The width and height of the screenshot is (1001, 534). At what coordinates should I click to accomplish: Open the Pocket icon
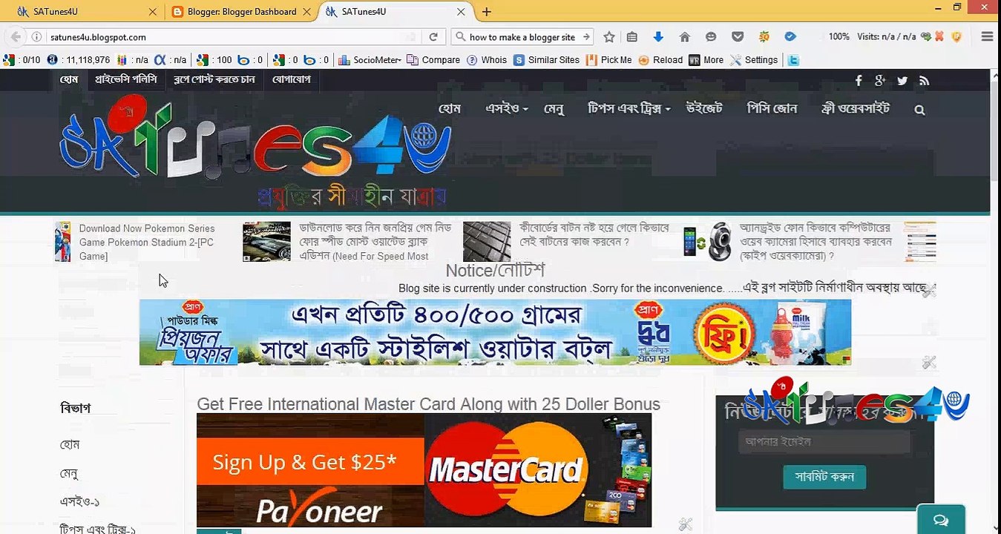[x=738, y=37]
